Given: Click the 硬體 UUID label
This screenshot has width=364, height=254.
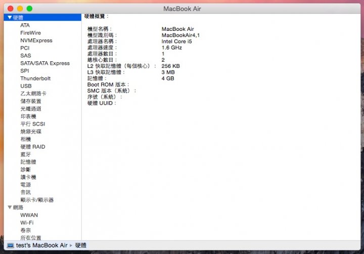Looking at the screenshot, I should [102, 103].
